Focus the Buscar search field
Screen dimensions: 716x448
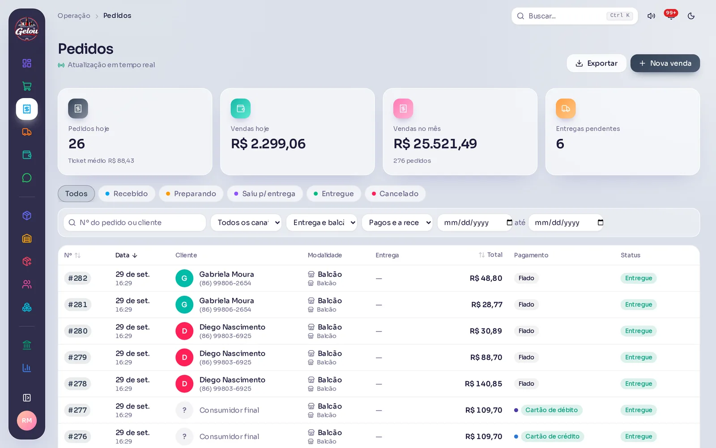point(575,16)
